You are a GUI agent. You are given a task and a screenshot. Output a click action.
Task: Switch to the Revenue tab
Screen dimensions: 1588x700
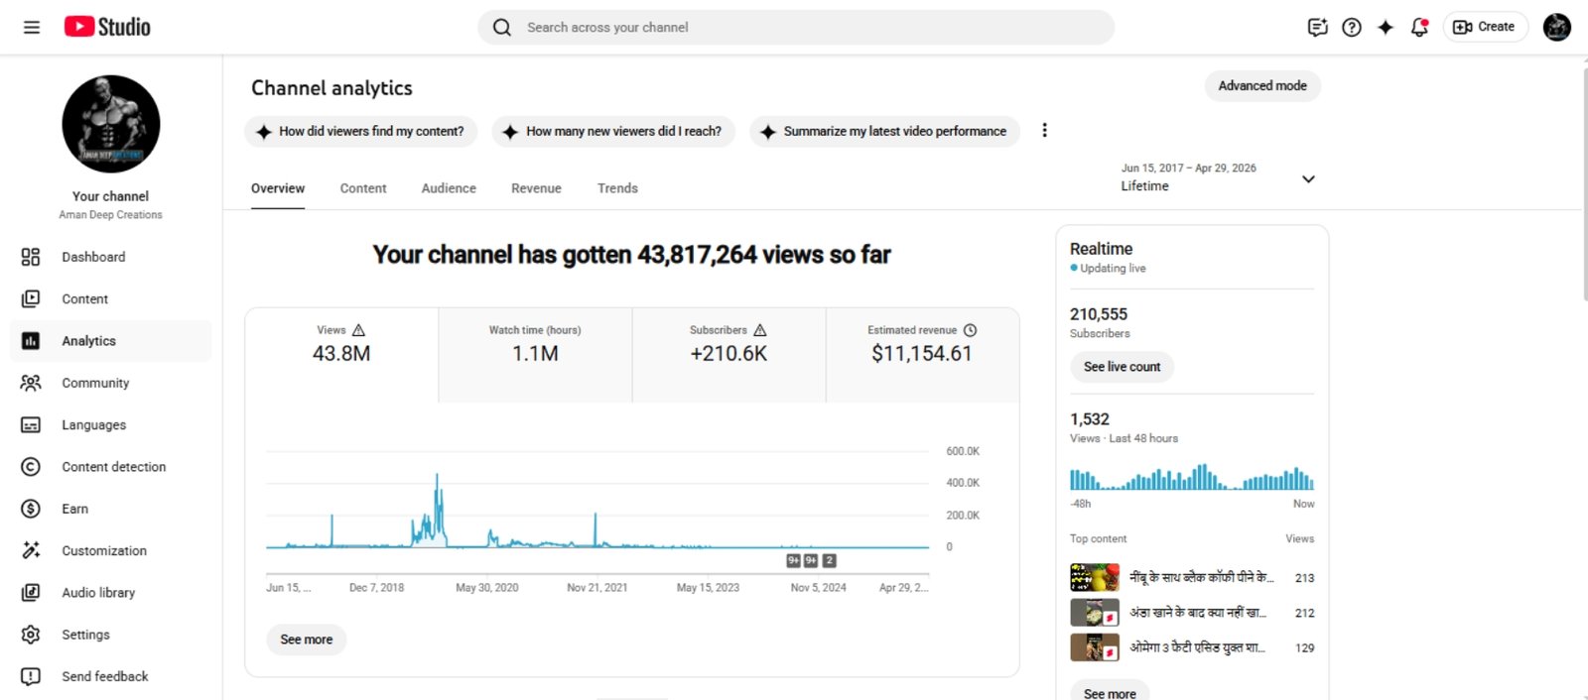click(x=536, y=188)
